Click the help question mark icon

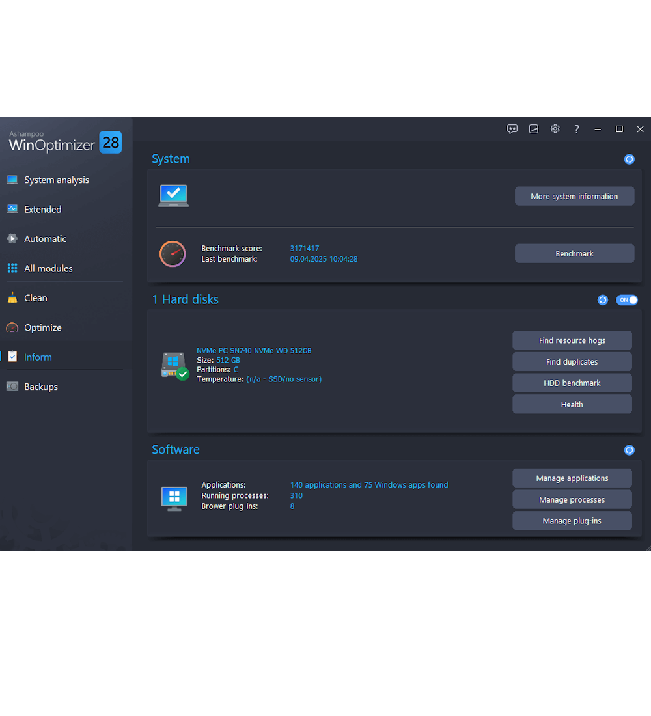576,129
